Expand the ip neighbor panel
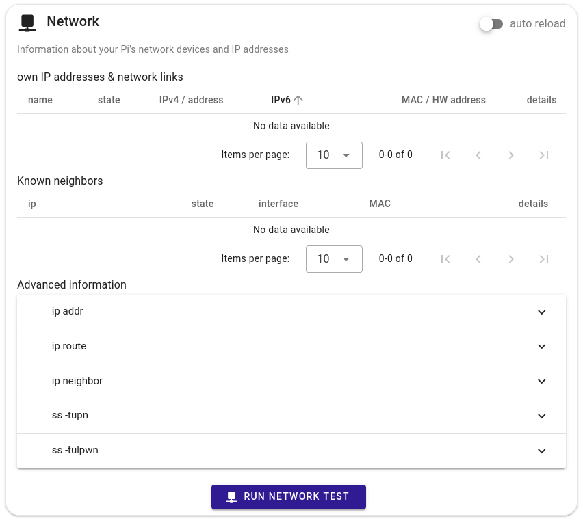Screen dimensions: 583x521 coord(291,382)
